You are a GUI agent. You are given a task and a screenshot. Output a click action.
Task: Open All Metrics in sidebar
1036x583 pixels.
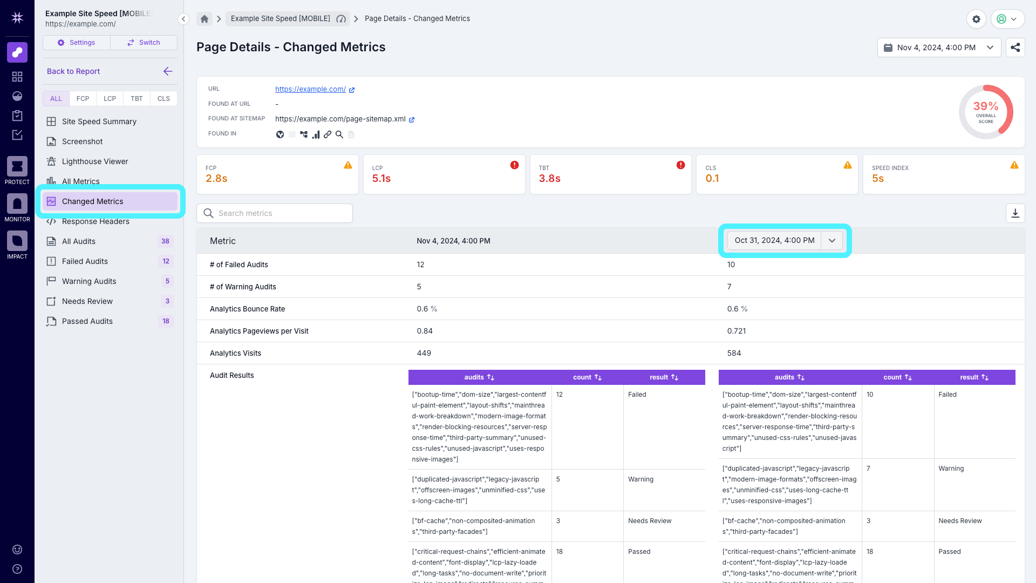[110, 181]
